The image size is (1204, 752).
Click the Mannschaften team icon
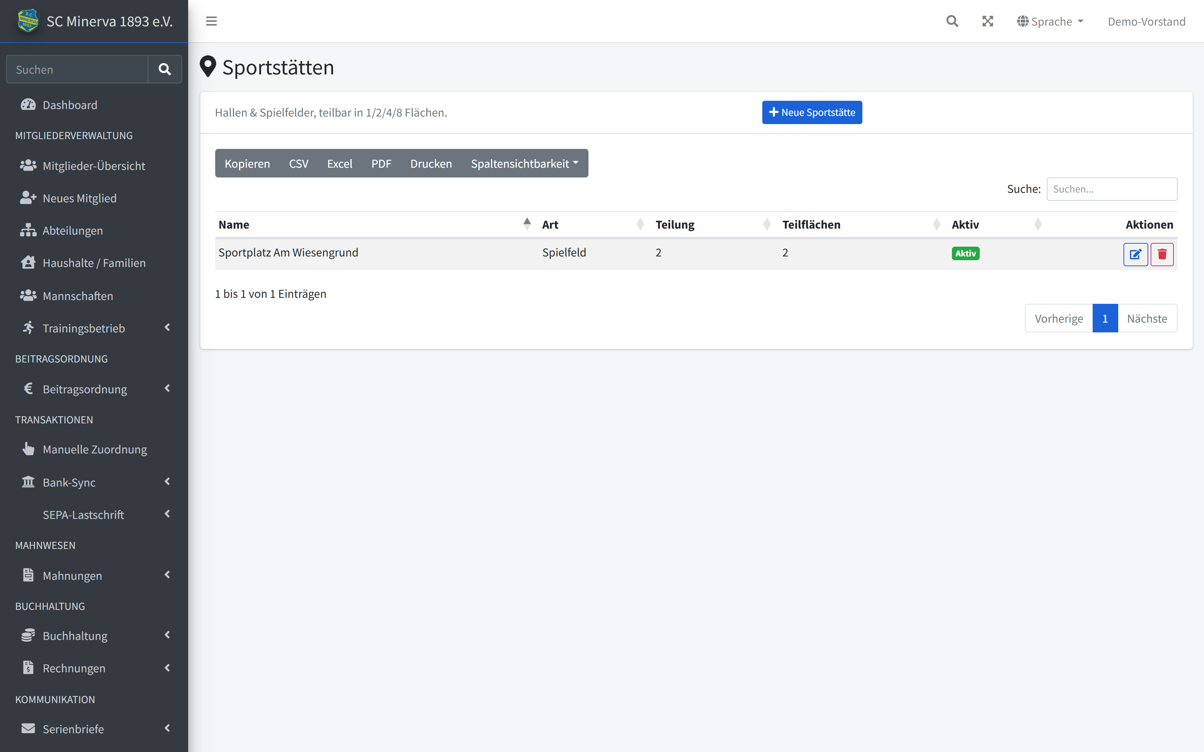(x=28, y=296)
